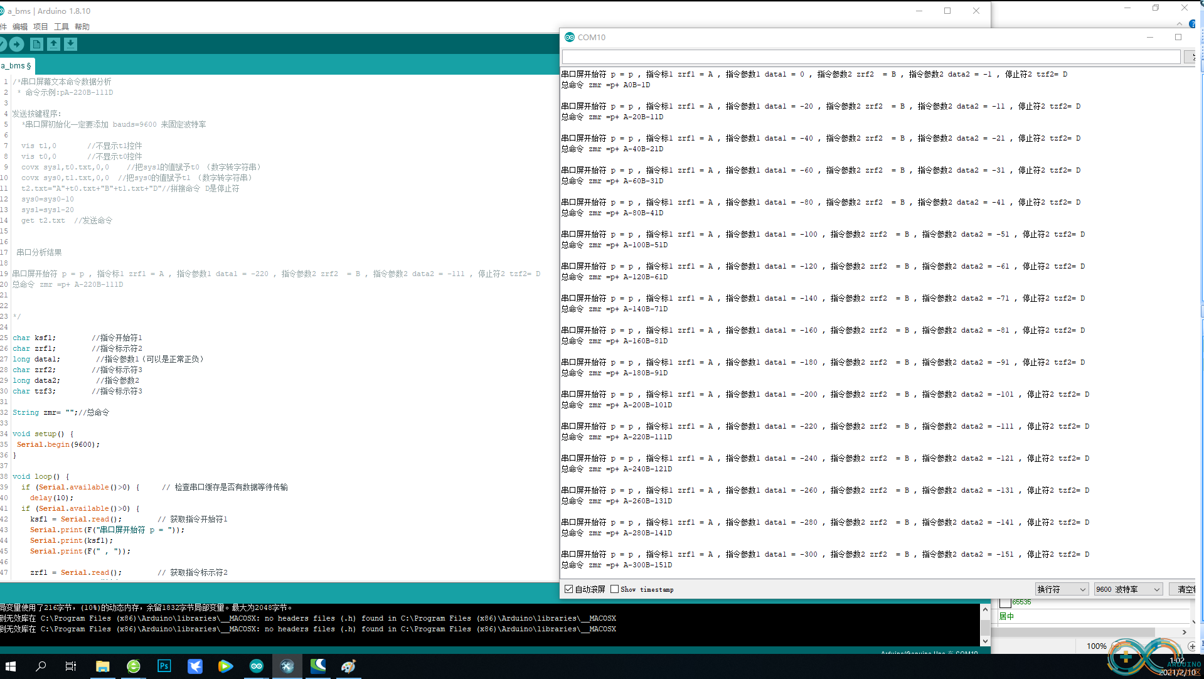The image size is (1204, 679).
Task: Open the 项目 (Sketch) menu
Action: click(41, 26)
